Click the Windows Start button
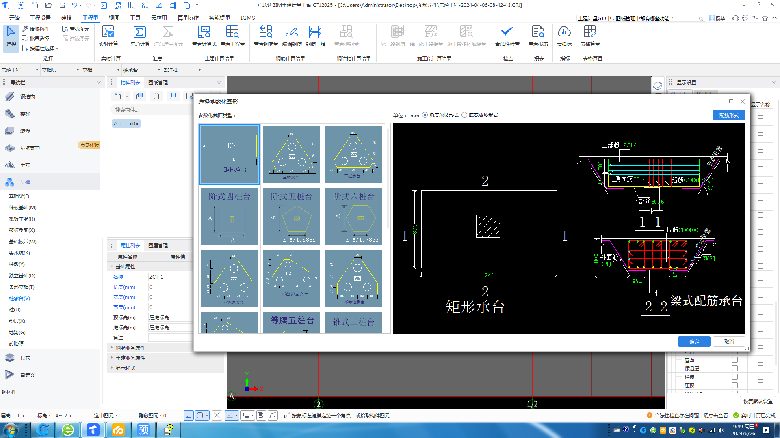780x438 pixels. tap(11, 430)
